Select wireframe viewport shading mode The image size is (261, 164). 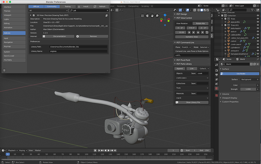pos(199,10)
